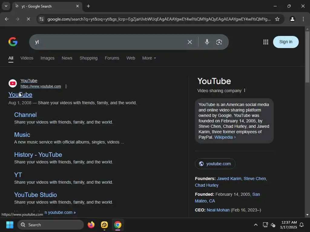Open Neal Mohan CEO link
Screen dimensions: 310x232
(218, 210)
